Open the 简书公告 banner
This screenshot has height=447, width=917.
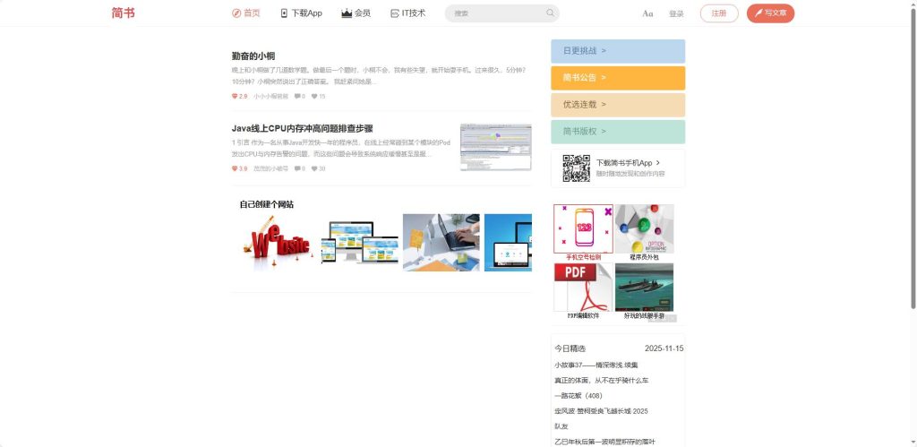click(618, 78)
